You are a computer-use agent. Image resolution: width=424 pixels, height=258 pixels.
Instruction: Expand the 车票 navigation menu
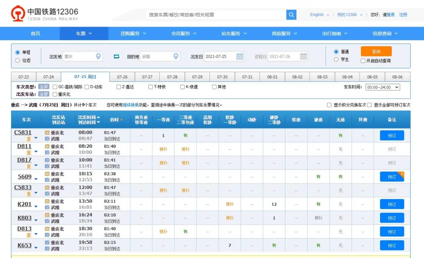(x=84, y=34)
